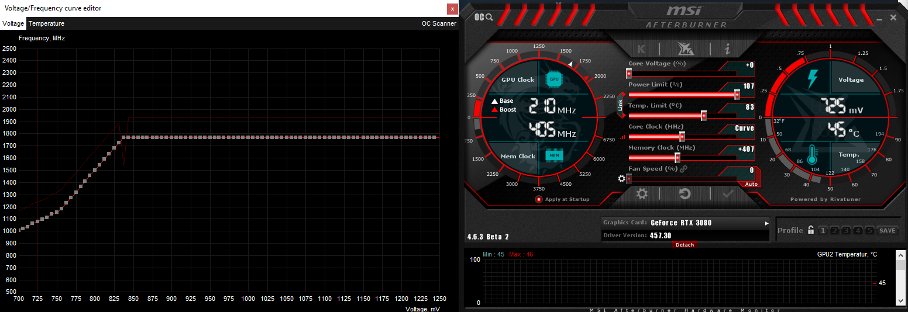Close the Afterburner window
The image size is (908, 312).
pos(893,18)
